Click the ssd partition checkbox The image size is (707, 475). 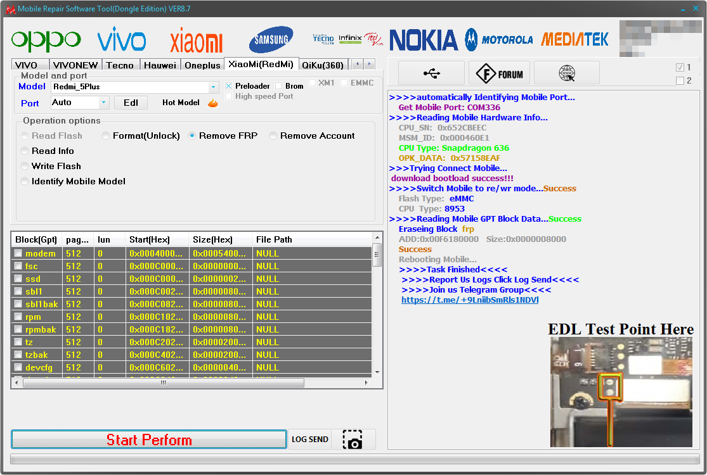18,279
